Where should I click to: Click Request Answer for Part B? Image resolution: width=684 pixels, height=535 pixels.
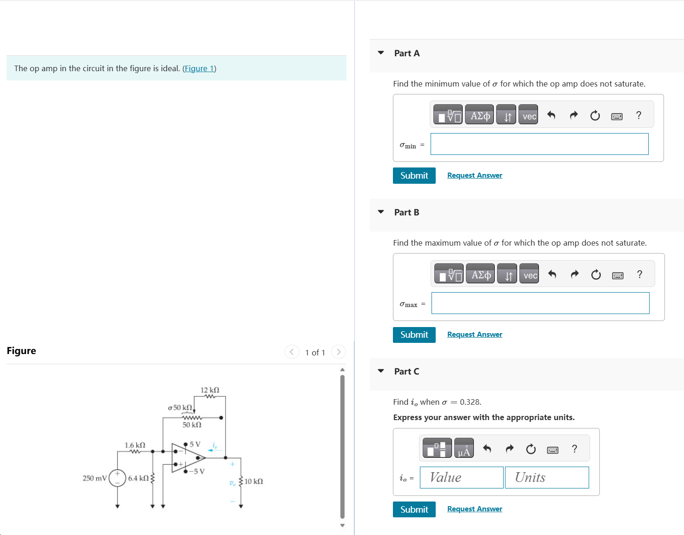475,334
